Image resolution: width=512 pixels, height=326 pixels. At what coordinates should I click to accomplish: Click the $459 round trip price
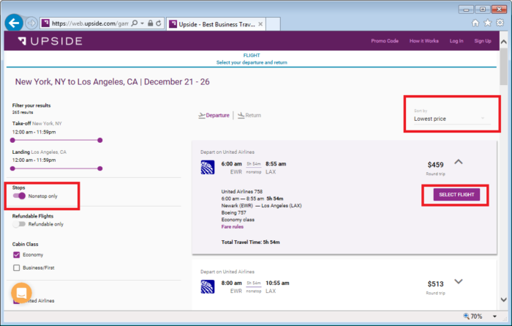coord(436,165)
